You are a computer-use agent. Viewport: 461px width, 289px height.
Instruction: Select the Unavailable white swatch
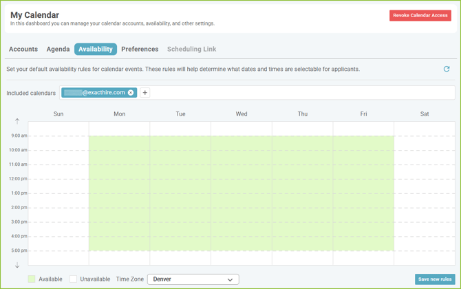tap(73, 279)
